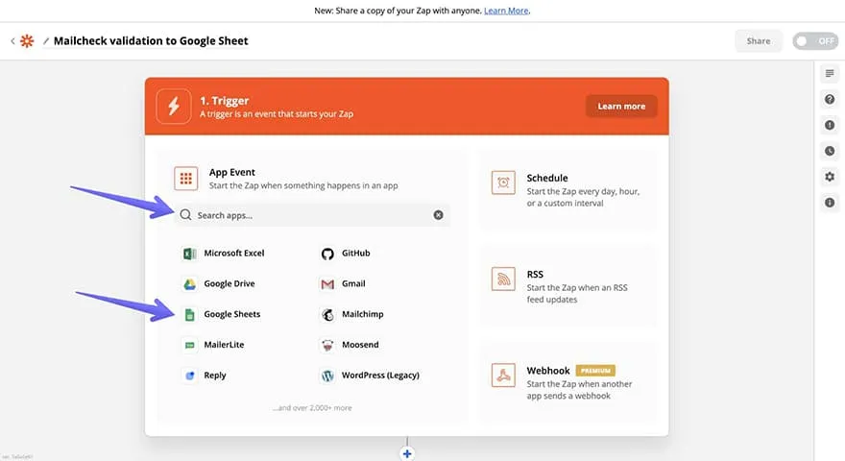Select Mailchimp app
Viewport: 845px width, 461px height.
[x=362, y=314]
